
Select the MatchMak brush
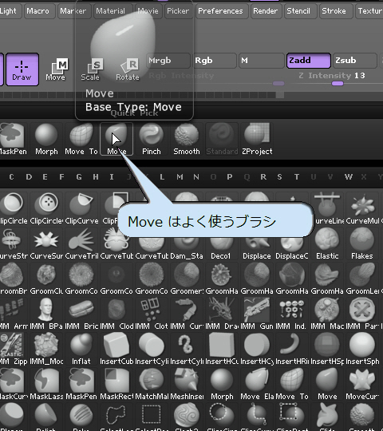point(152,385)
